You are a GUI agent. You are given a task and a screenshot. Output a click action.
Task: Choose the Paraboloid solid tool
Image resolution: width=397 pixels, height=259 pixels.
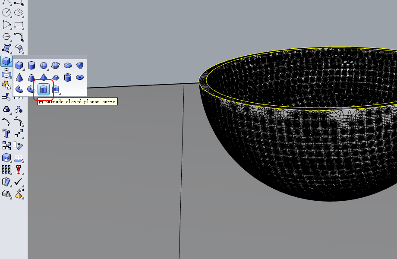80,66
